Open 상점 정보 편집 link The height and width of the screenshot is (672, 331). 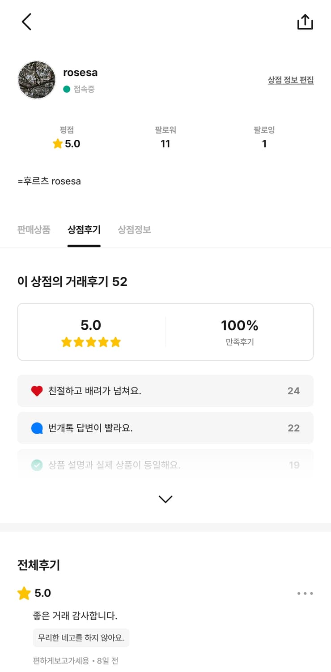point(290,80)
